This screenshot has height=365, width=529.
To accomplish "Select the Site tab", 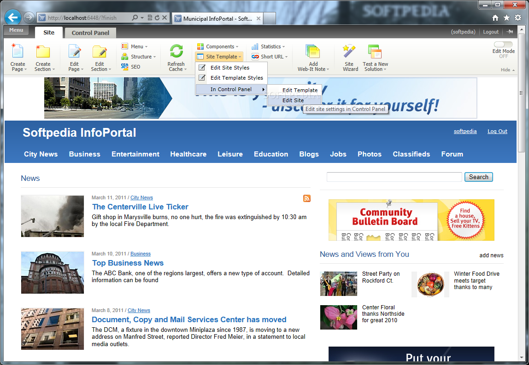I will [x=49, y=32].
